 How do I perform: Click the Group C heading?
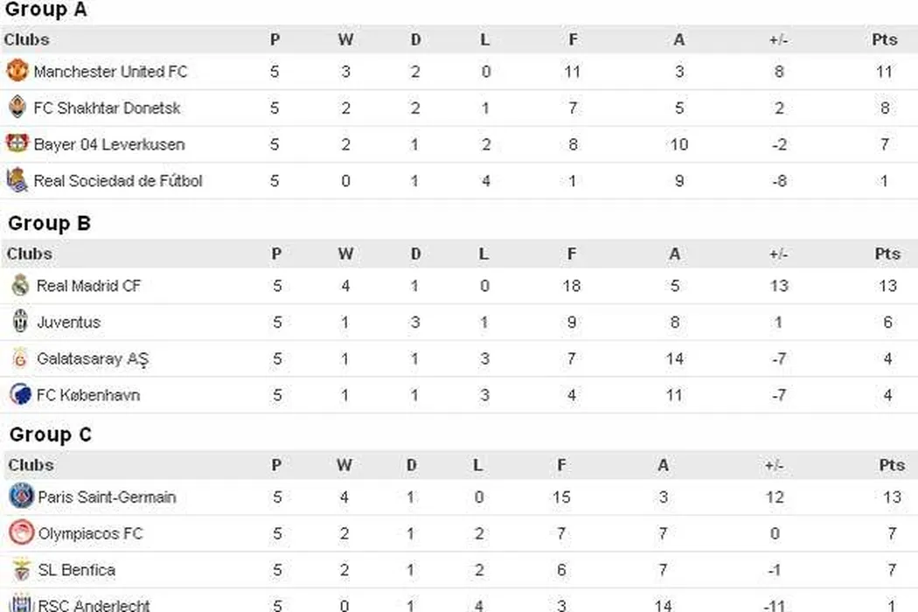pyautogui.click(x=50, y=435)
